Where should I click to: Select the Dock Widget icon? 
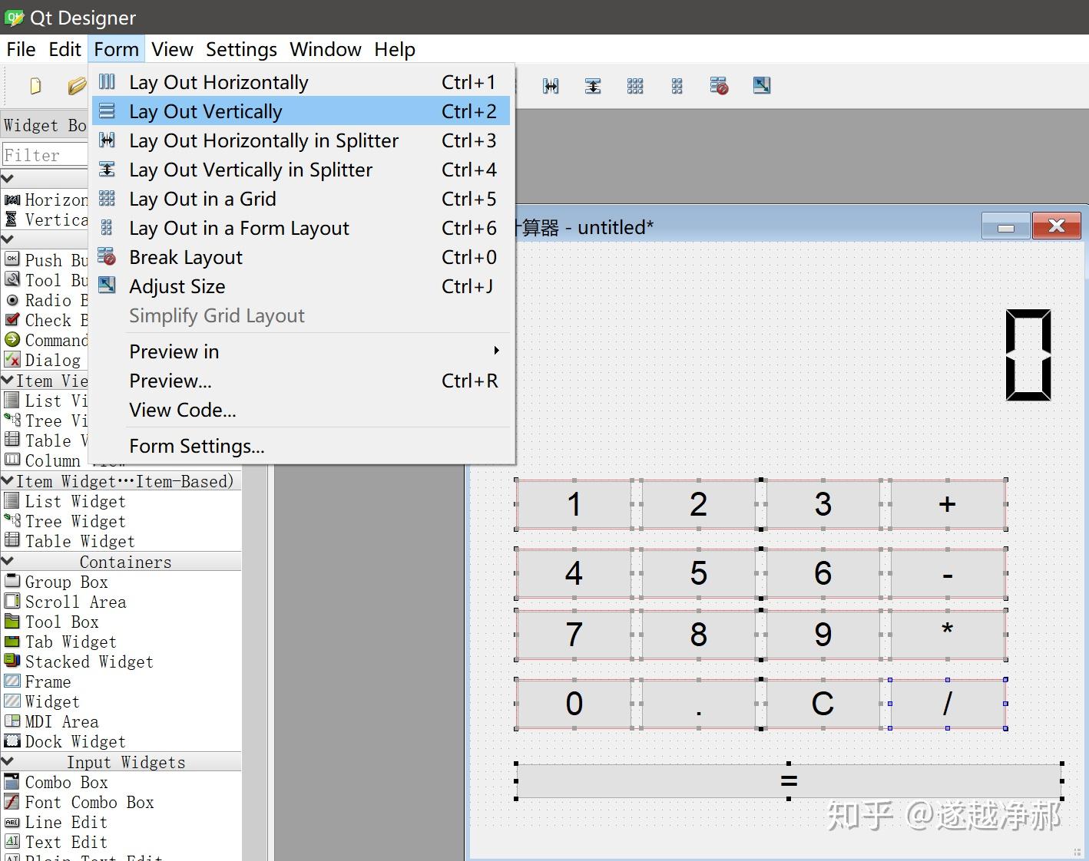coord(12,741)
